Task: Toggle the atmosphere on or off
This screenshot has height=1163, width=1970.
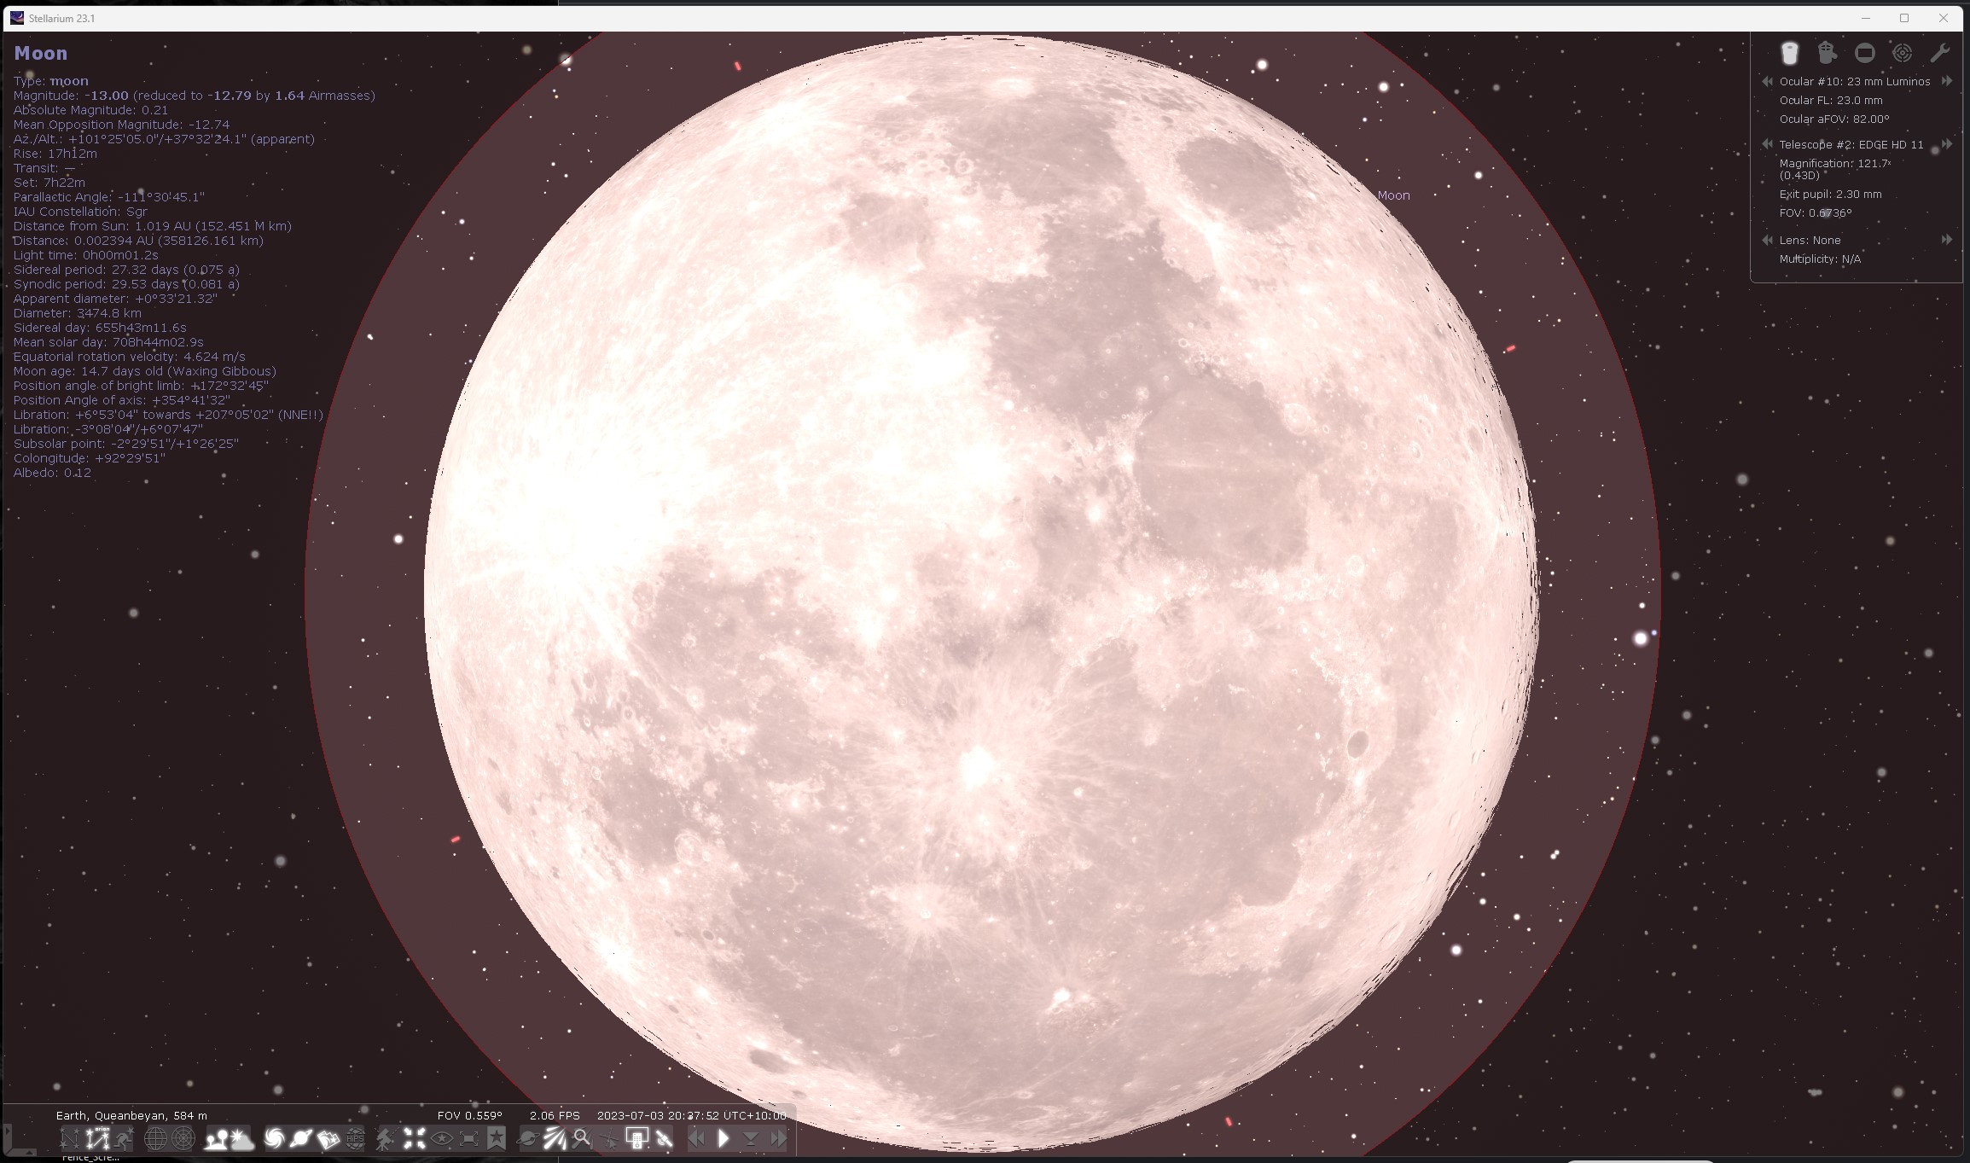Action: coord(243,1139)
